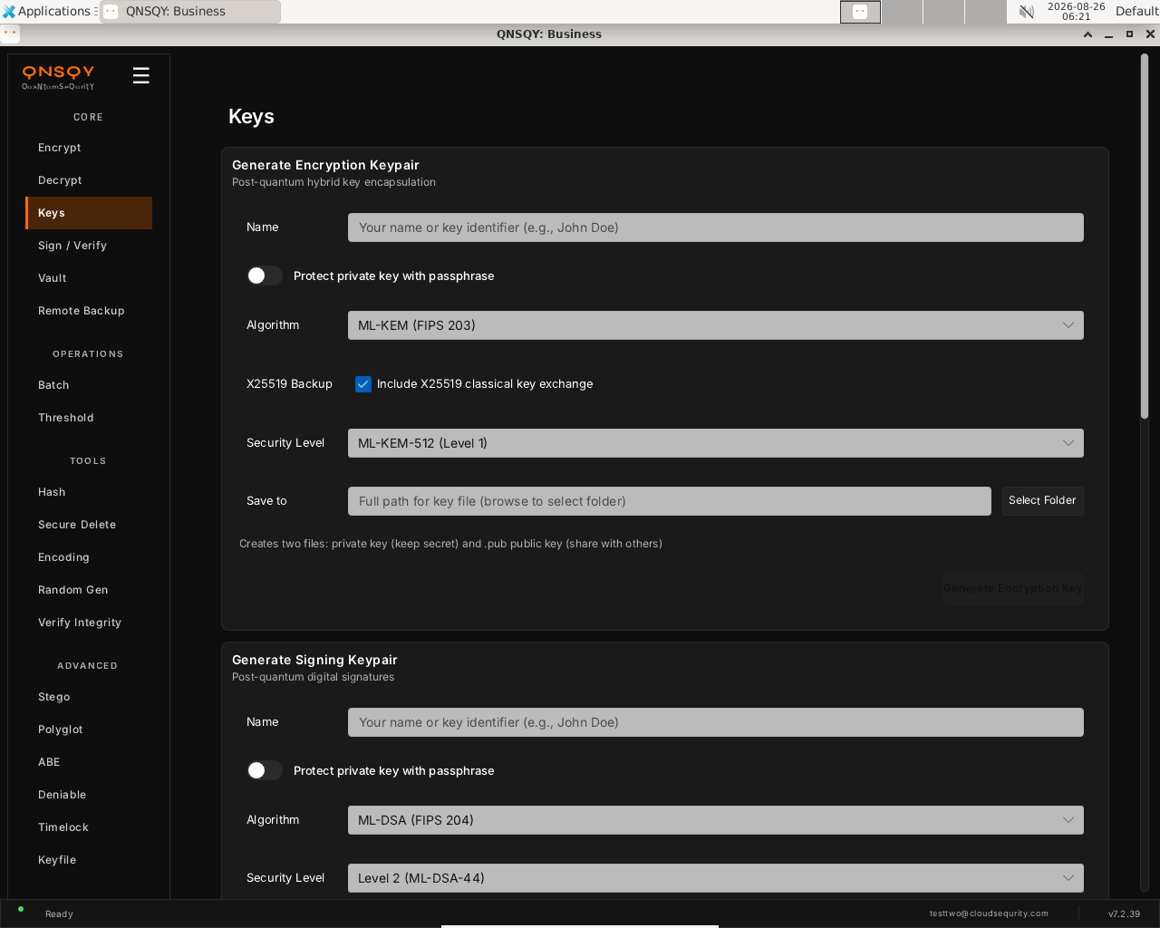Select QNSQY: Business taskbar entry
Image resolution: width=1160 pixels, height=928 pixels.
(x=190, y=12)
